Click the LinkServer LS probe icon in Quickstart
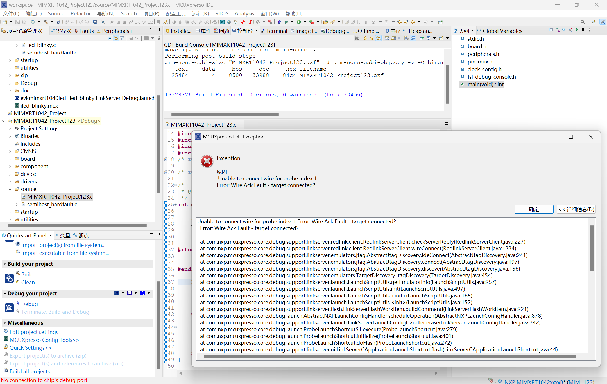Viewport: 607px width, 384px height. (117, 293)
